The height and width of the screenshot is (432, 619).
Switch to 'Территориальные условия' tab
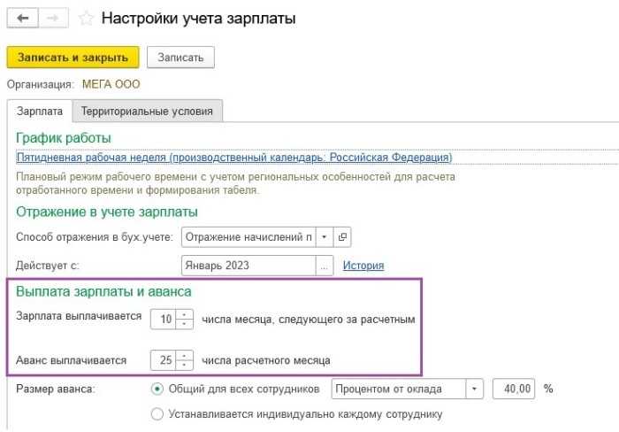click(147, 111)
